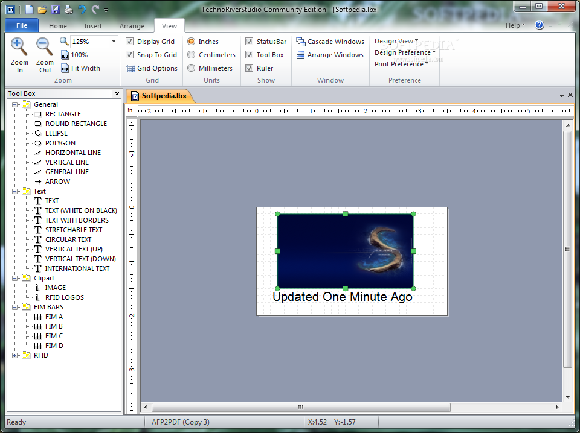Open the 125% zoom level dropdown
The height and width of the screenshot is (433, 580).
tap(114, 42)
